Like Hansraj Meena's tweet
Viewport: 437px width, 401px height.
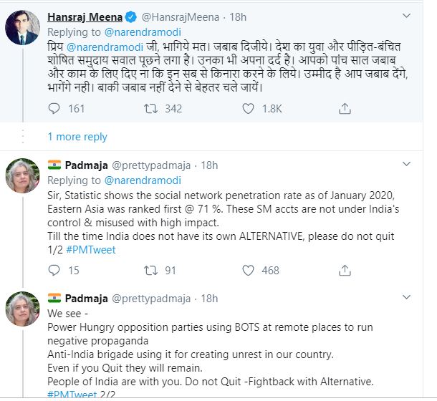point(249,109)
